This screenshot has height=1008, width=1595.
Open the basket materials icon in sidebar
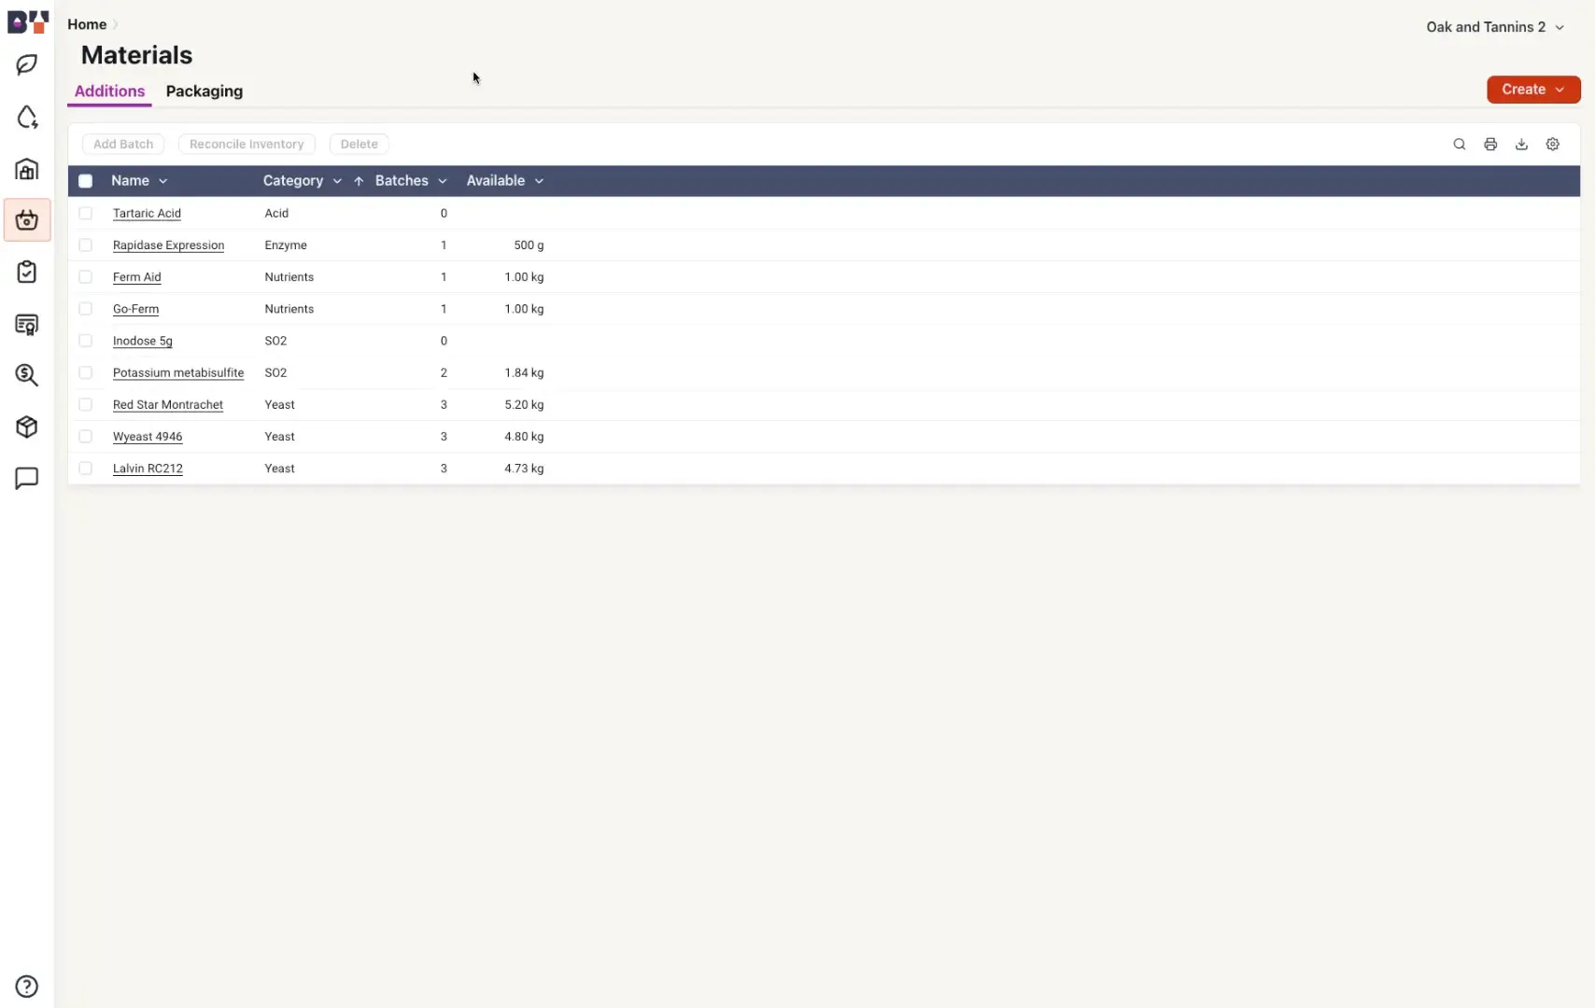pos(27,220)
